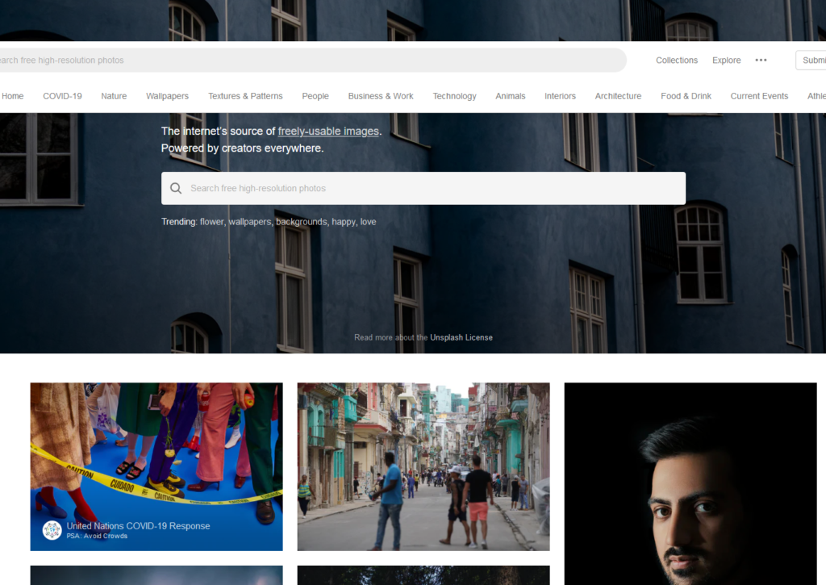Focus the top search photos field
Screen dimensions: 826x585
(x=313, y=60)
